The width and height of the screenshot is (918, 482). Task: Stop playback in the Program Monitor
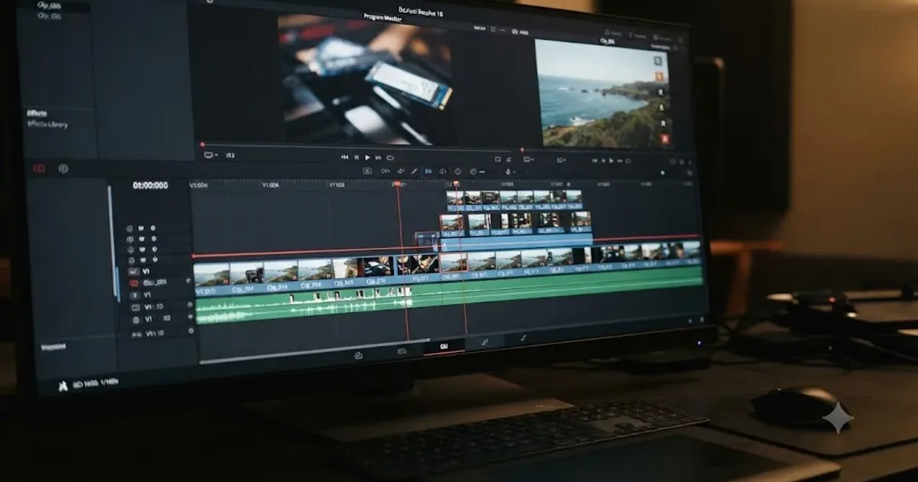tap(357, 157)
